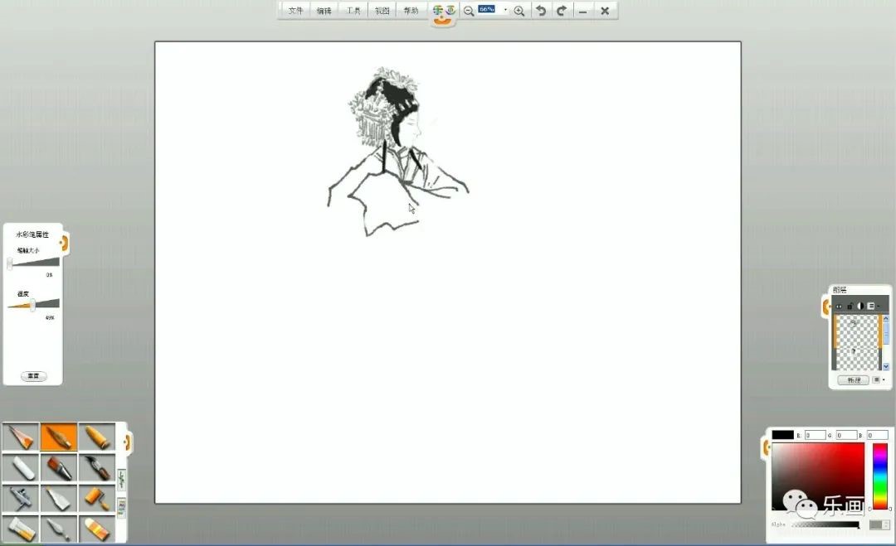896x546 pixels.
Task: Toggle the layer visibility eye icon
Action: click(x=839, y=307)
